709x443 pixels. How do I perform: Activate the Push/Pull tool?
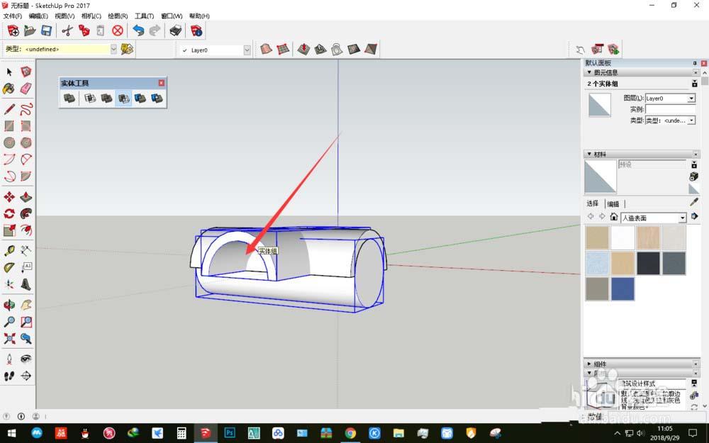point(26,197)
